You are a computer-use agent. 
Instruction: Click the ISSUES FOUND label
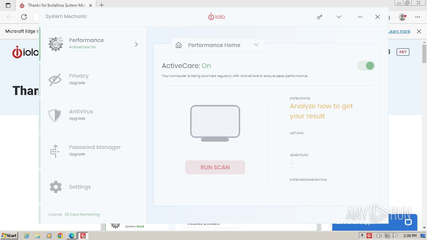[299, 155]
